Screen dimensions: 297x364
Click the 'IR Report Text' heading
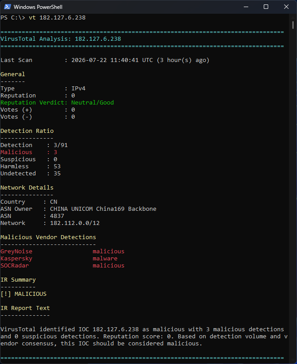pyautogui.click(x=25, y=308)
